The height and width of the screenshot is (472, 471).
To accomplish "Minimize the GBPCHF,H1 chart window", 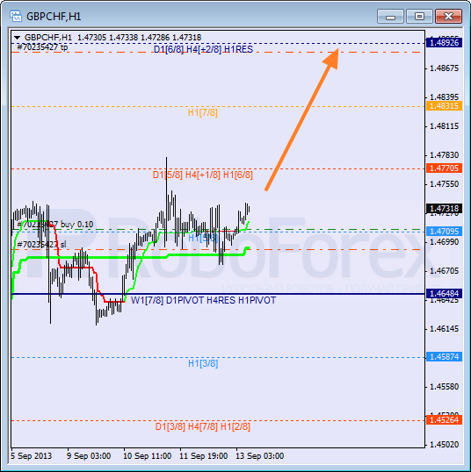I will [x=390, y=17].
